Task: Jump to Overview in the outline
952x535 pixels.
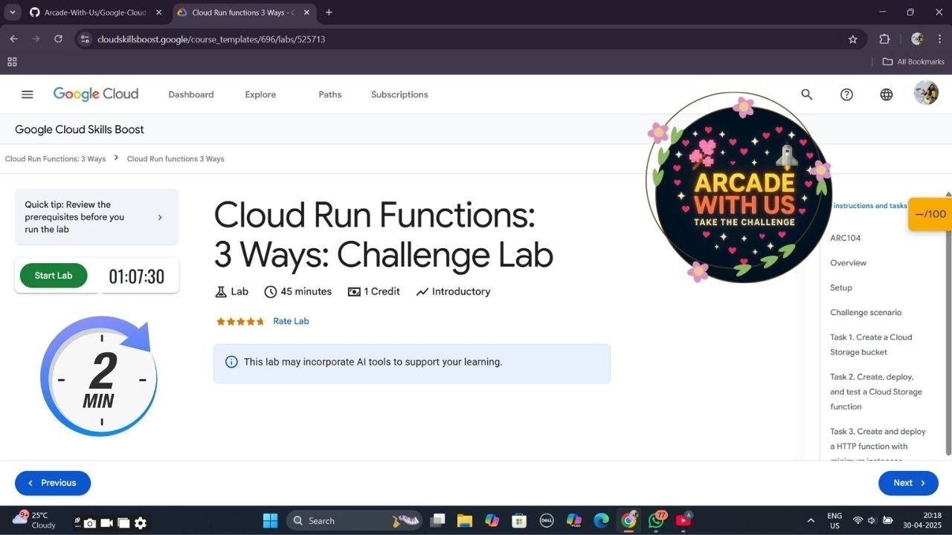Action: point(848,263)
